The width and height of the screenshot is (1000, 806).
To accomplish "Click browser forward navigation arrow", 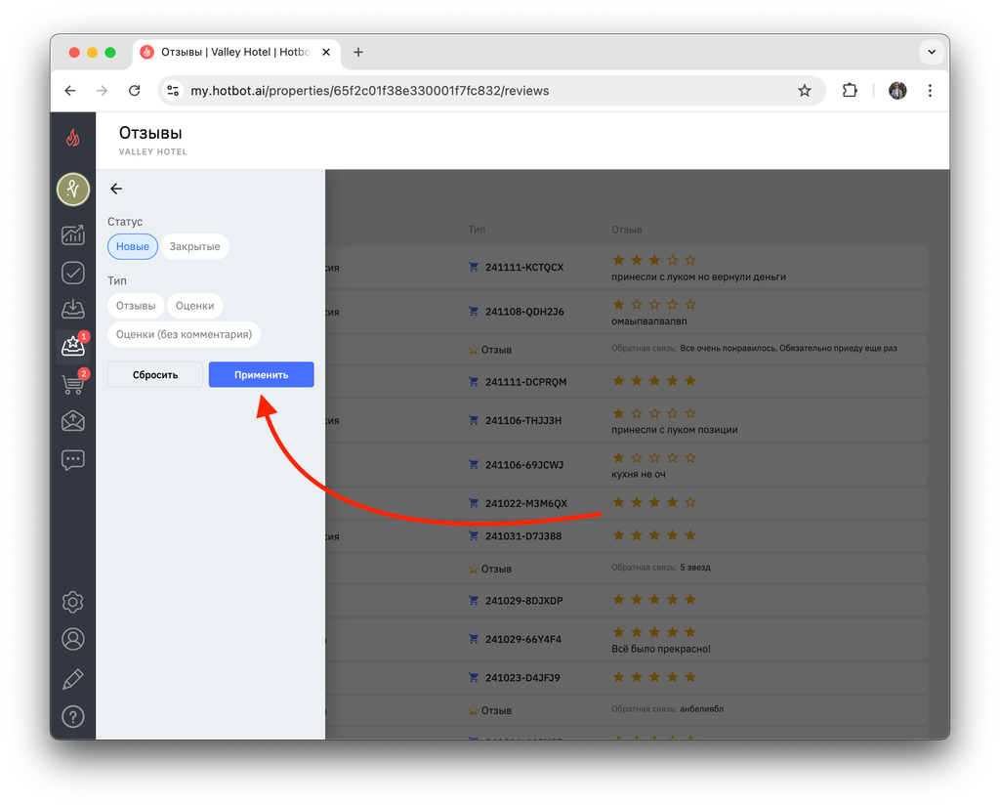I will tap(102, 91).
